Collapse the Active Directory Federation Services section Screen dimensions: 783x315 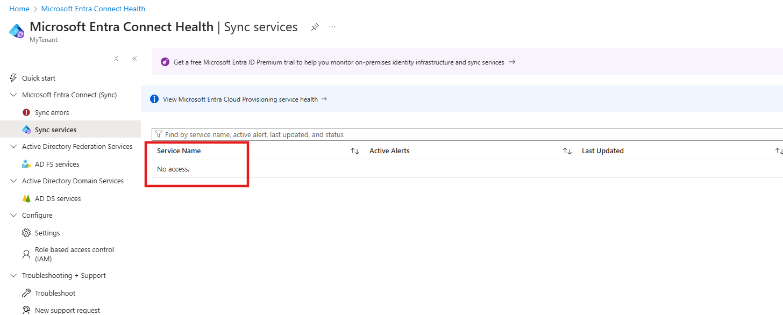(13, 146)
